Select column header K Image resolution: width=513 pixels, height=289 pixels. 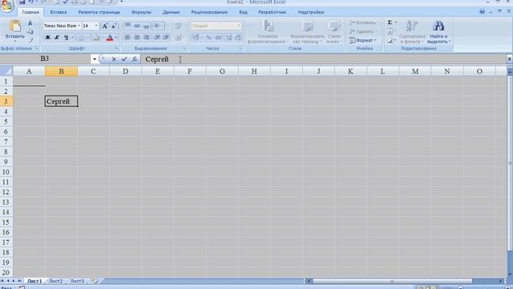tap(350, 71)
